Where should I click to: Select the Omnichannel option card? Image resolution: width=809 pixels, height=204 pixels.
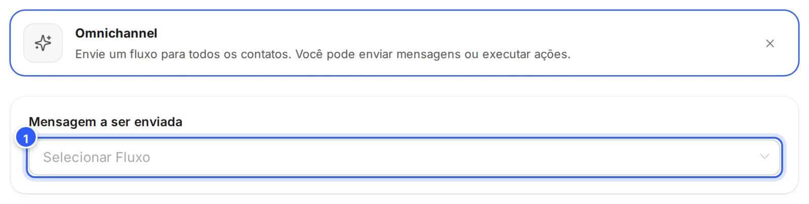point(404,43)
